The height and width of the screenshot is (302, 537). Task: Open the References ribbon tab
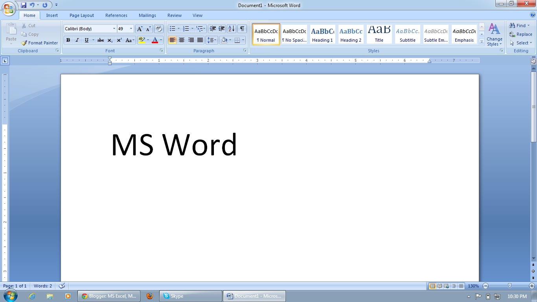click(116, 15)
